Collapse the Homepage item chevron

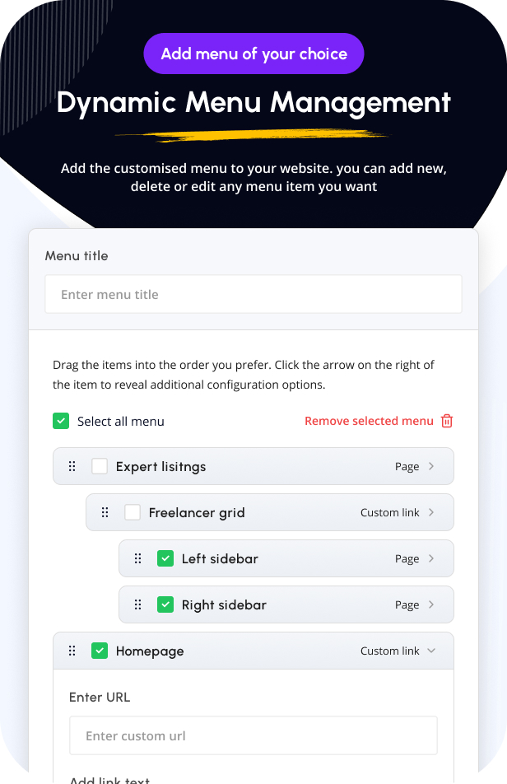[432, 651]
